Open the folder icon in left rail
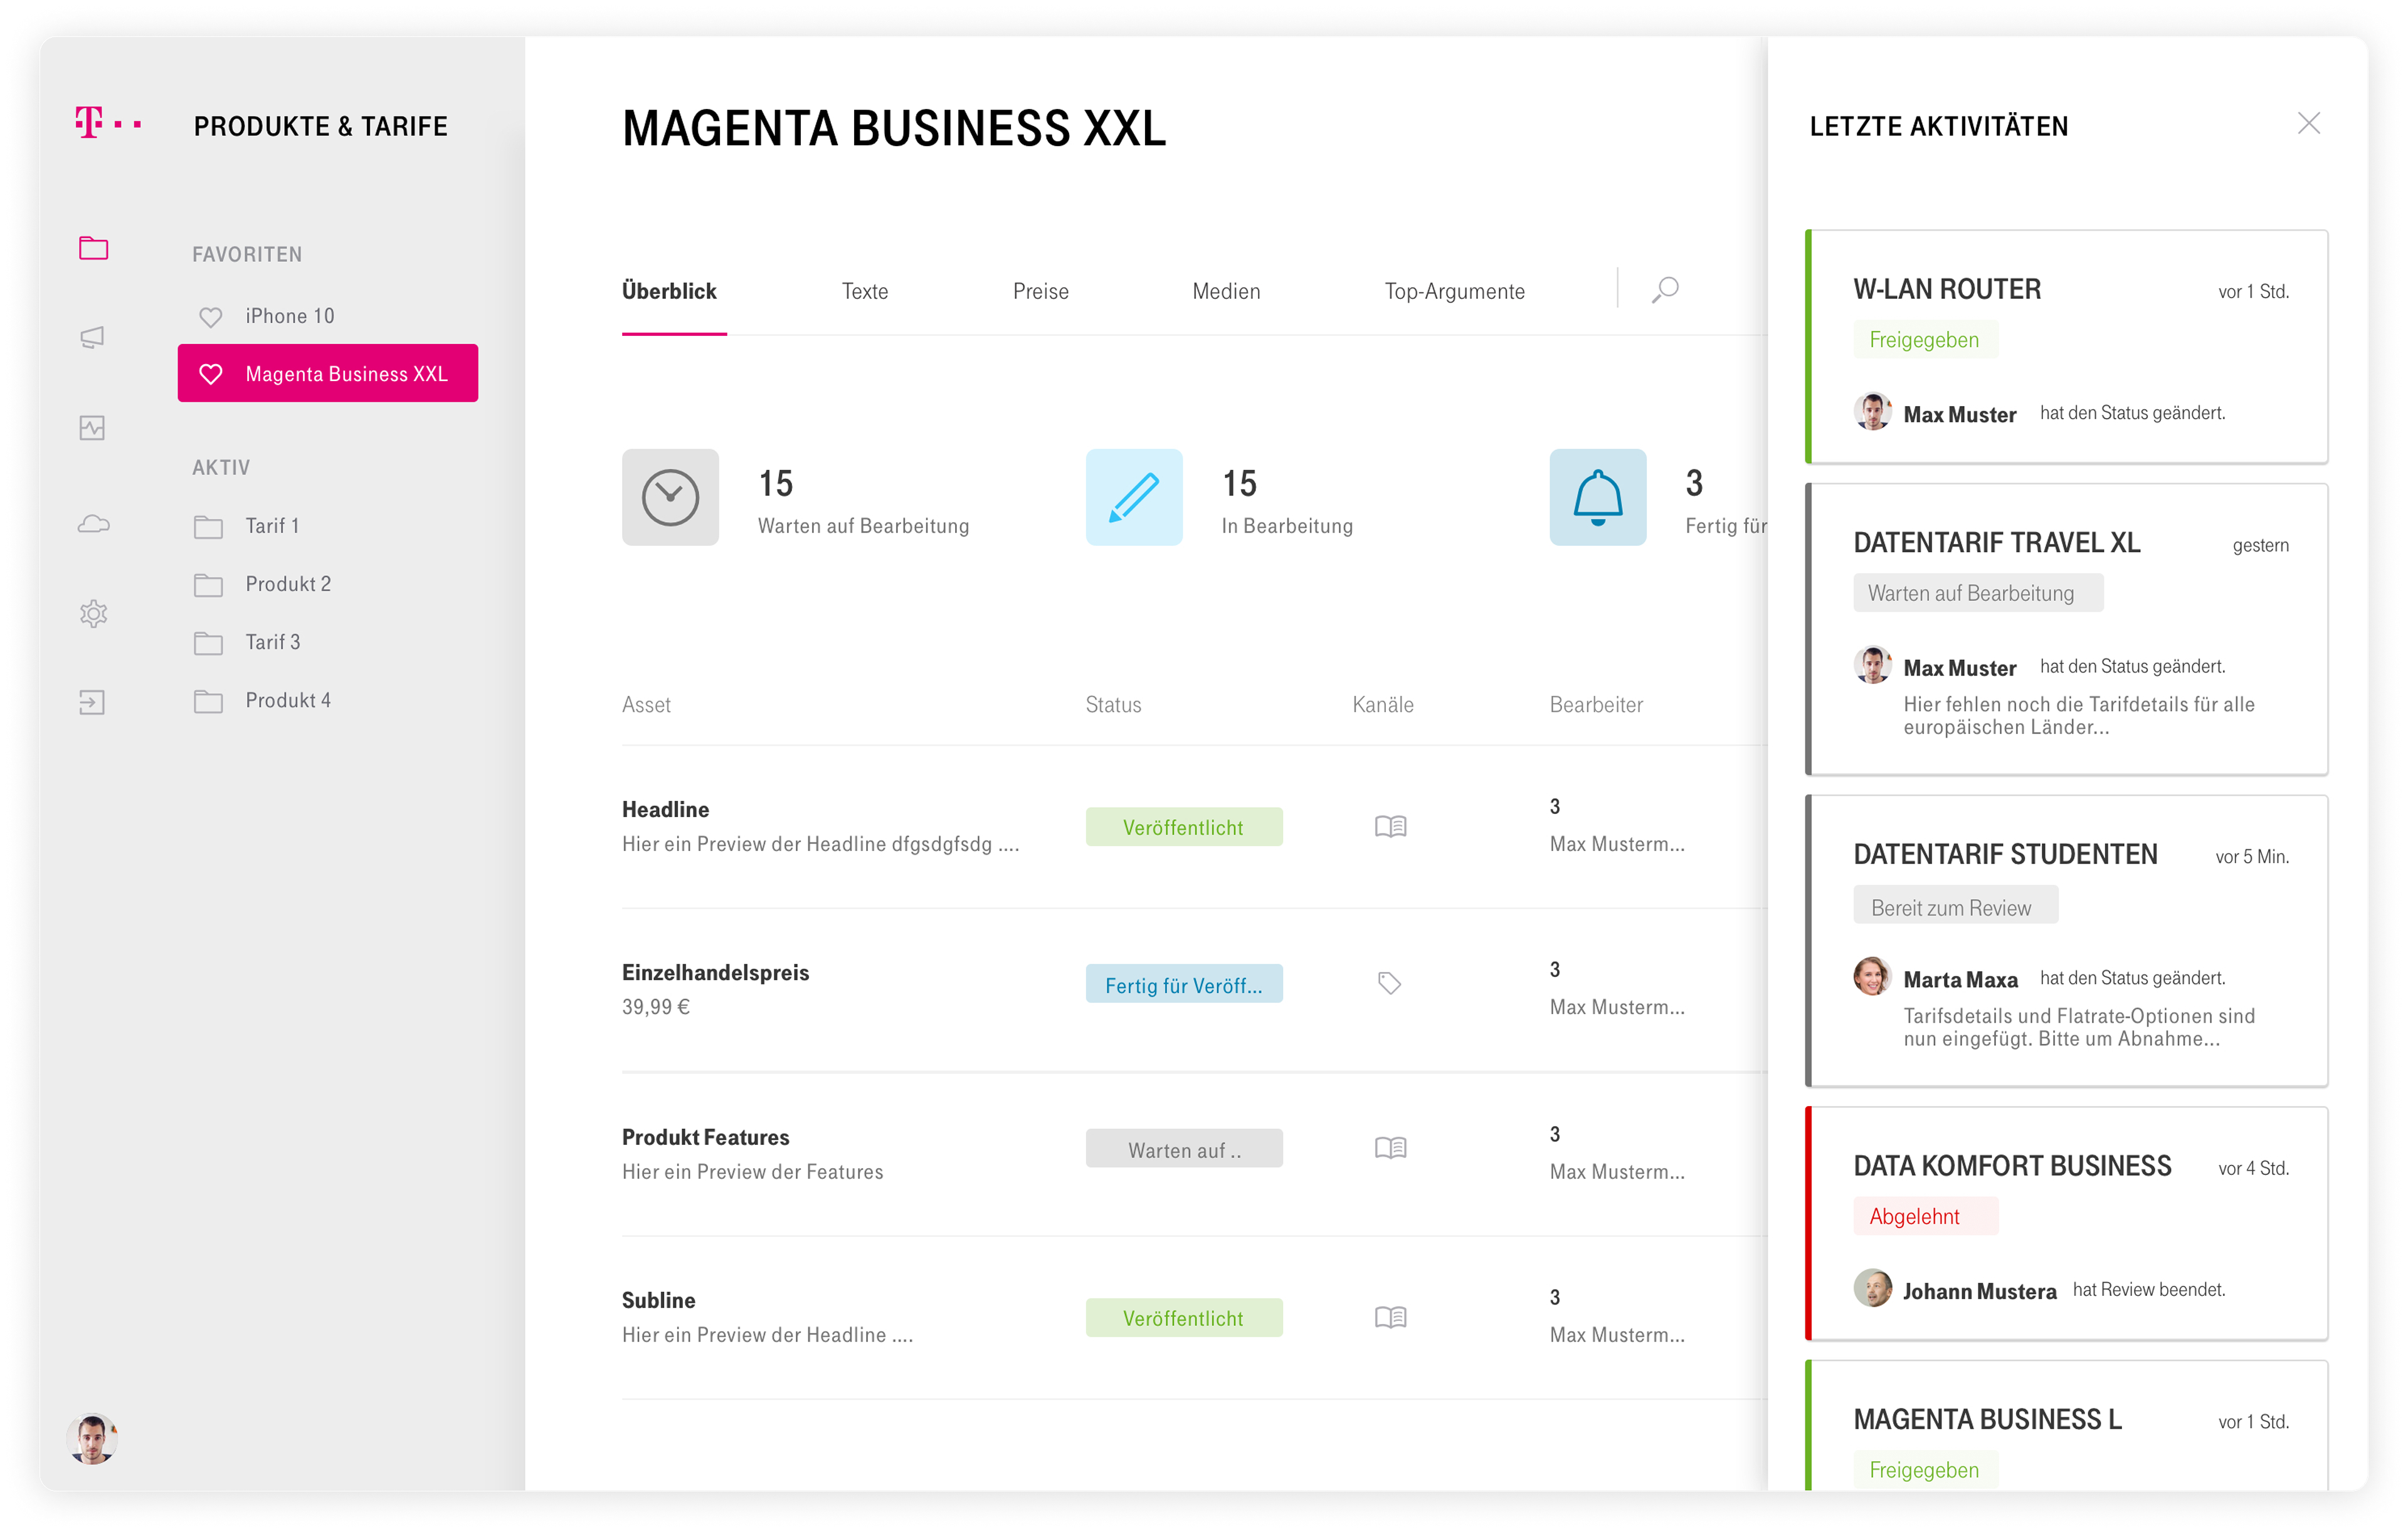The image size is (2408, 1534). click(x=93, y=248)
